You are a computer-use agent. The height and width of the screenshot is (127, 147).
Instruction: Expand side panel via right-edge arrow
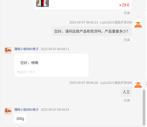pyautogui.click(x=146, y=84)
